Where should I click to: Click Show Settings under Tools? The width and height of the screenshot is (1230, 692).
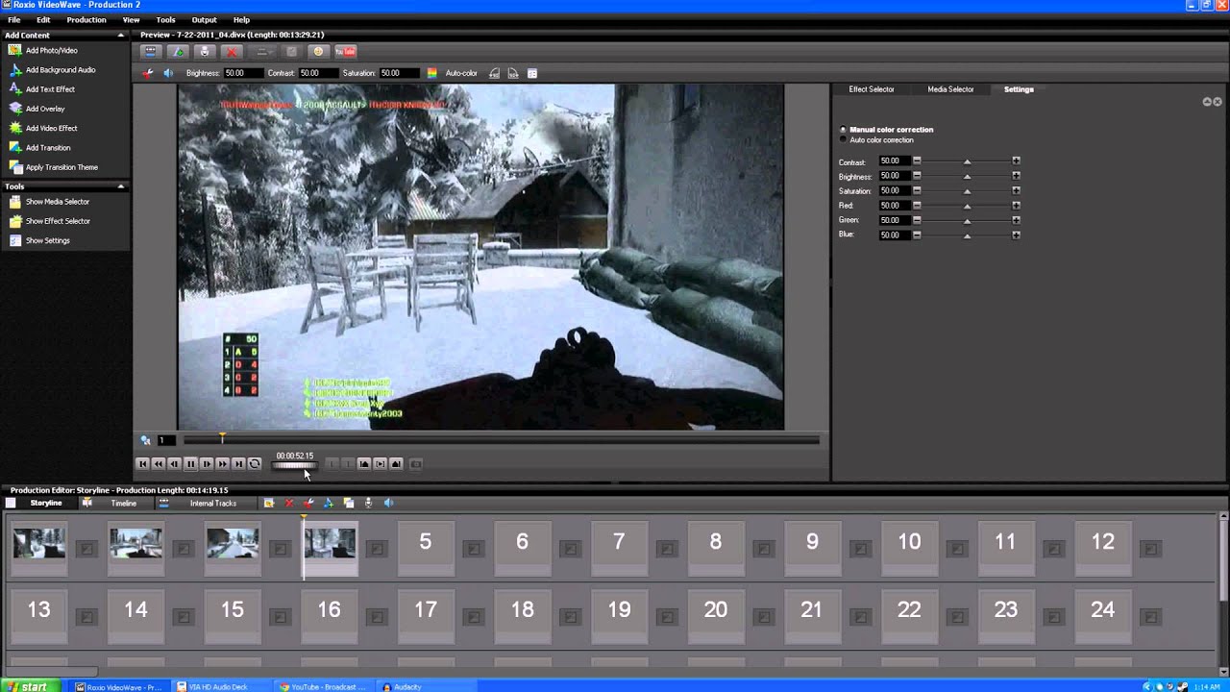48,240
